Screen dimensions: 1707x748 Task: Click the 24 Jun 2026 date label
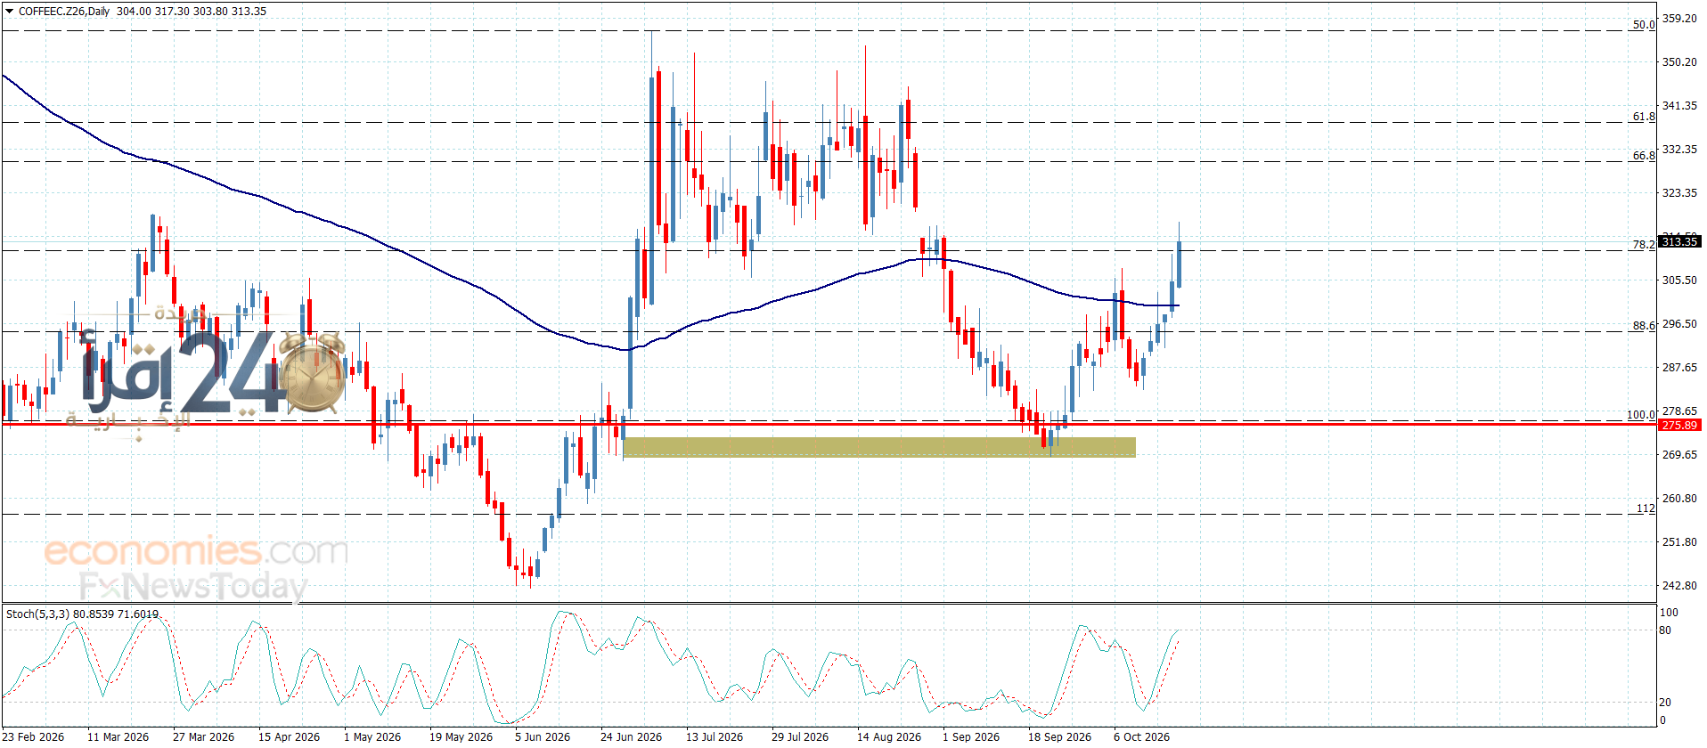[x=631, y=737]
